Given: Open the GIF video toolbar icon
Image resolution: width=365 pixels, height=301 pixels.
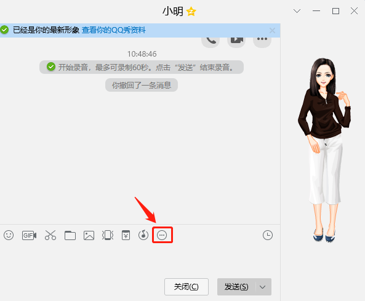Looking at the screenshot, I should pos(29,236).
